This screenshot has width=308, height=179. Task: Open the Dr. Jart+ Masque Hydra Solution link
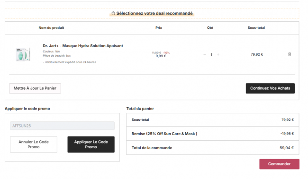[83, 46]
